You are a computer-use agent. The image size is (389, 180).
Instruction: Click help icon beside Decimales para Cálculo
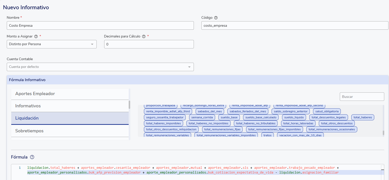(144, 36)
